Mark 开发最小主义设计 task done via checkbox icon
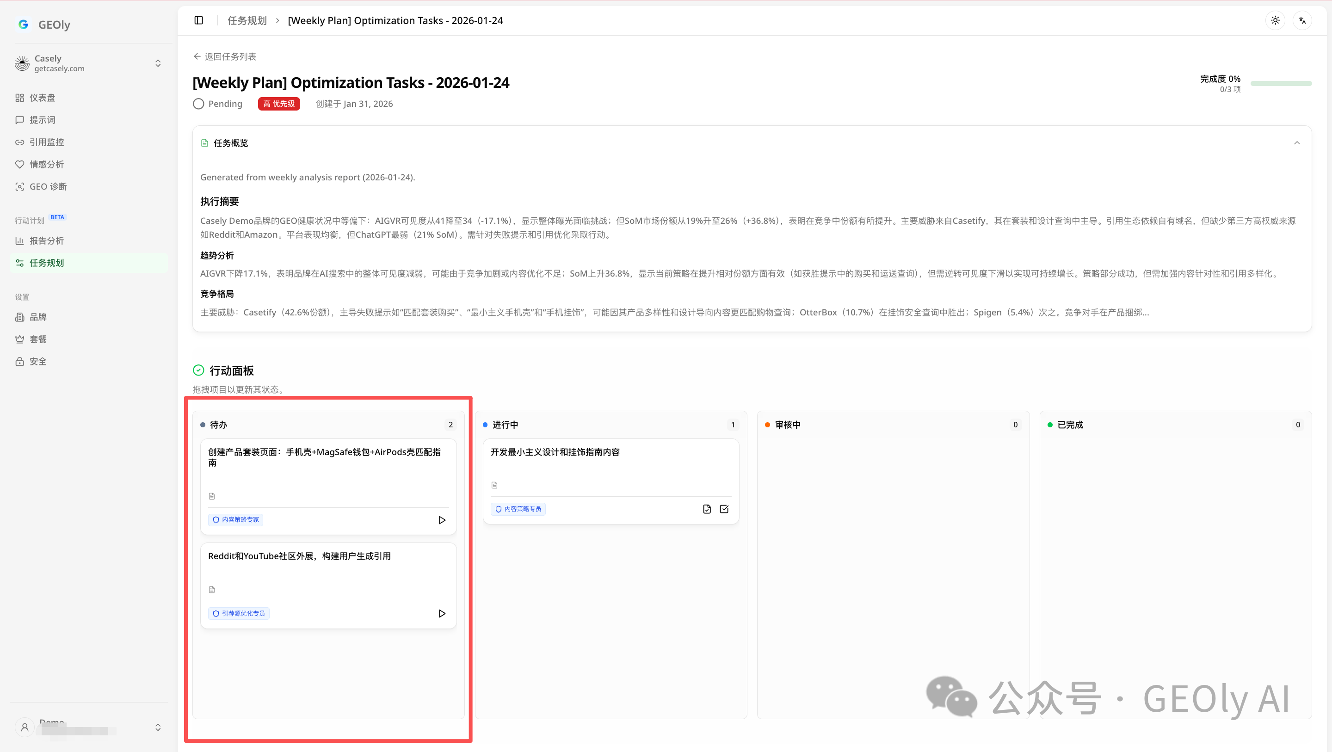The image size is (1332, 752). click(724, 509)
